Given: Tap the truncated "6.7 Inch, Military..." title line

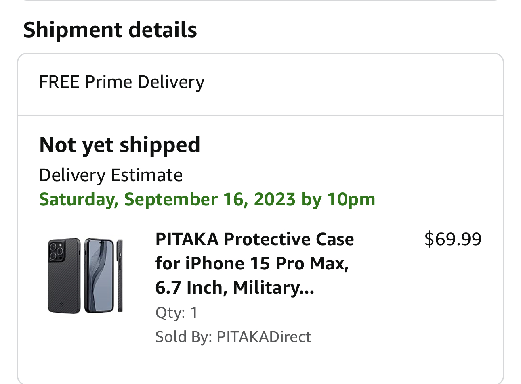Looking at the screenshot, I should tap(234, 288).
